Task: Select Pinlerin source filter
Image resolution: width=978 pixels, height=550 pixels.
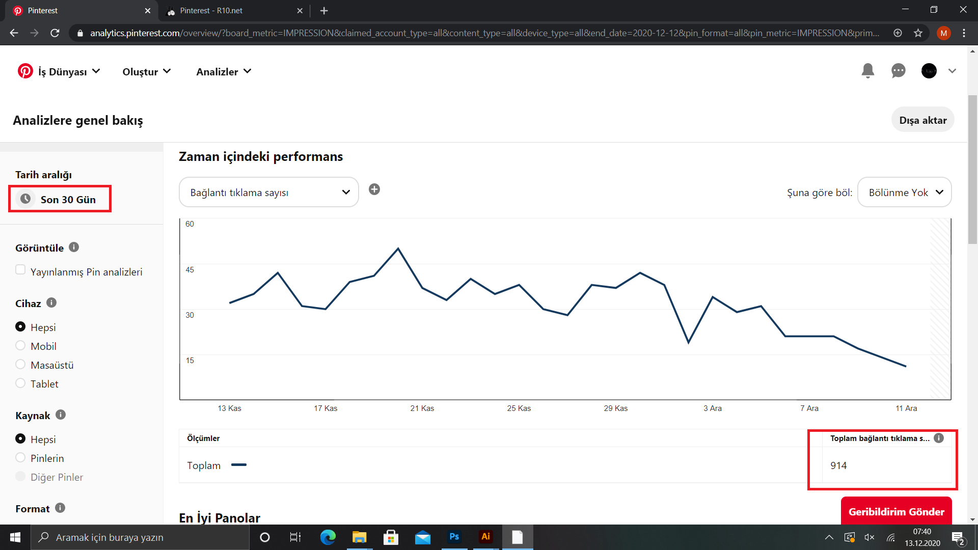Action: tap(20, 457)
